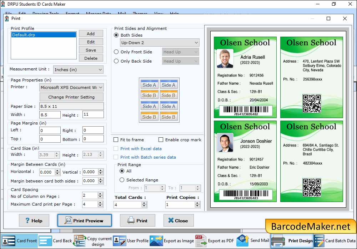Increase No of Column on Page

point(100,194)
